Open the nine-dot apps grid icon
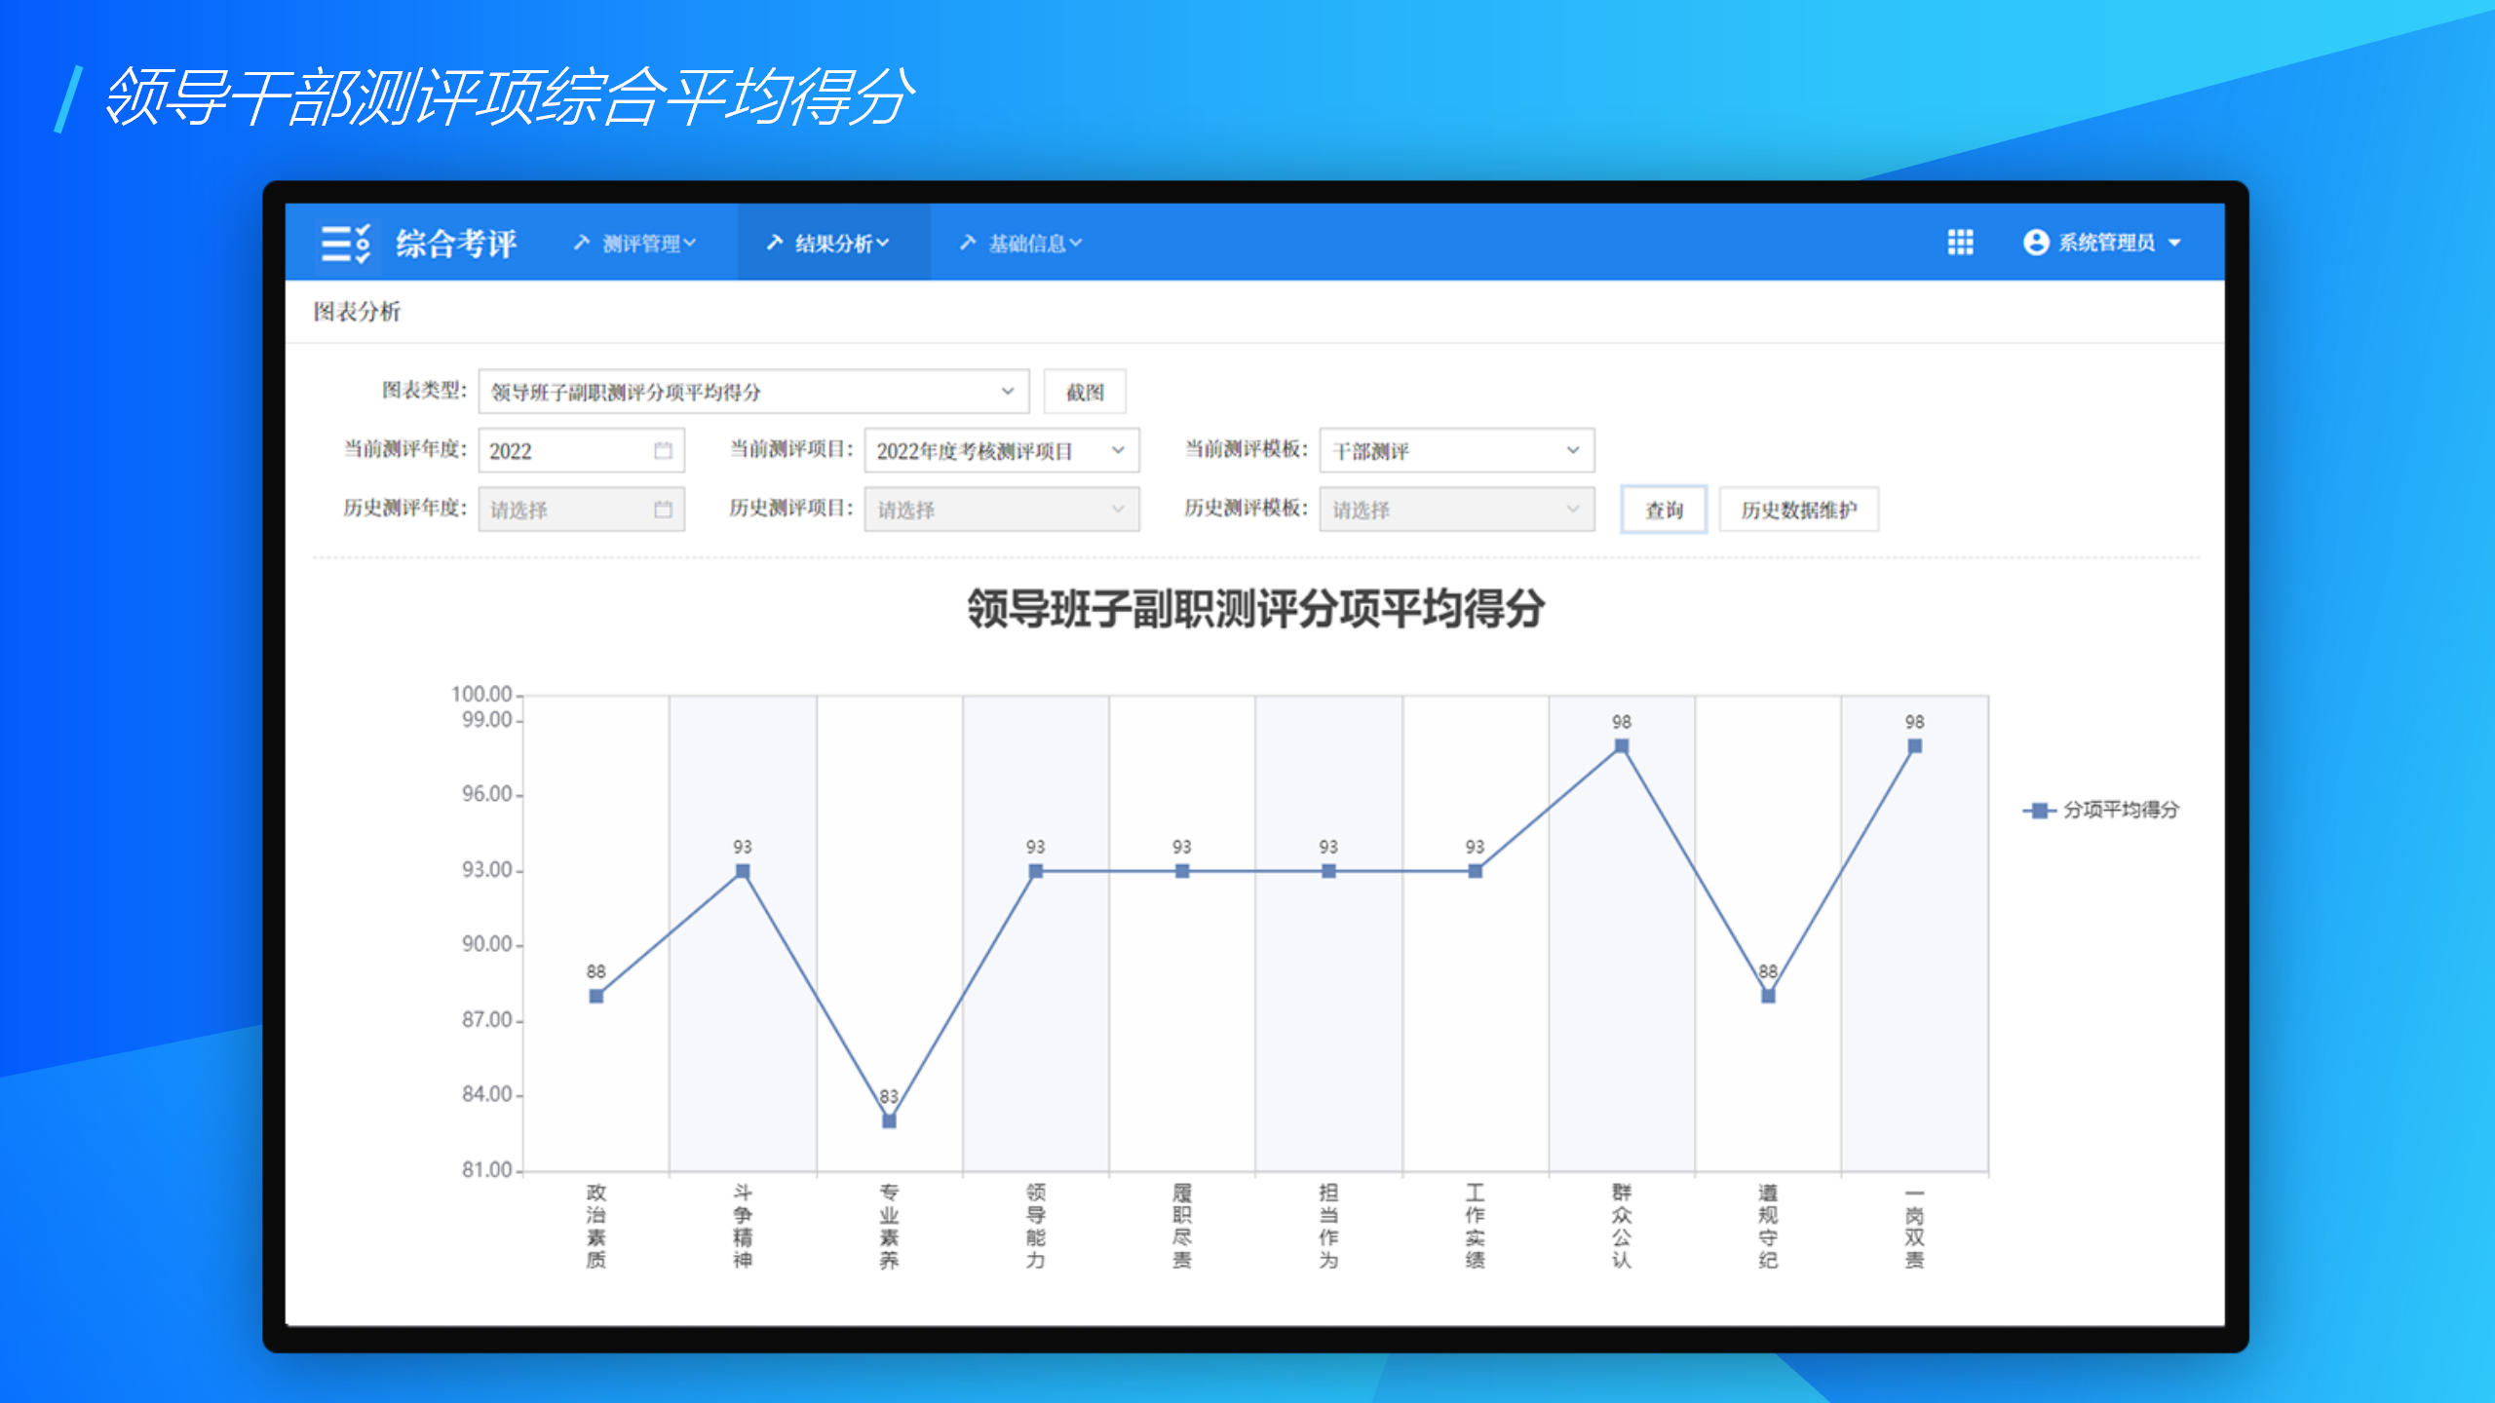Image resolution: width=2495 pixels, height=1403 pixels. click(x=1960, y=243)
